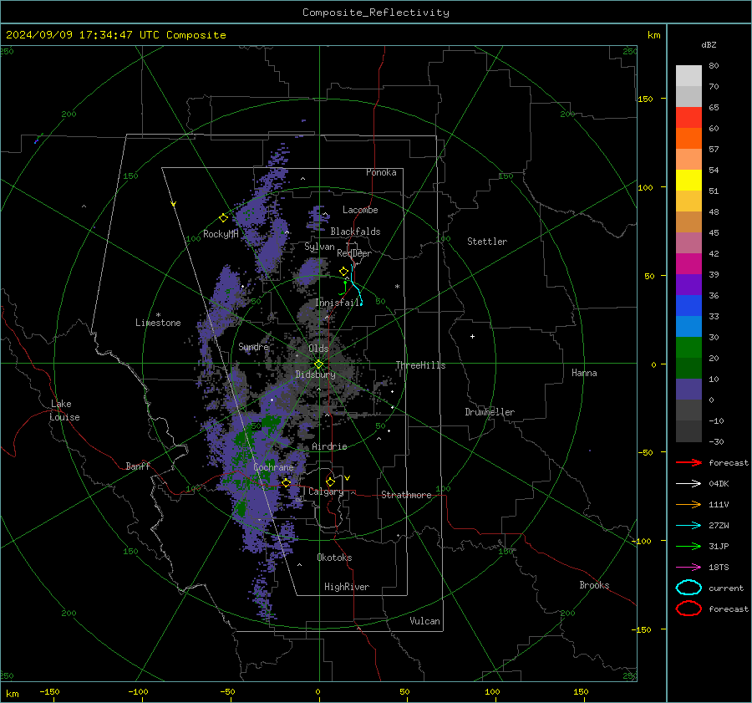The width and height of the screenshot is (752, 703).
Task: Select the white 04DK arrow legend icon
Action: pyautogui.click(x=688, y=484)
